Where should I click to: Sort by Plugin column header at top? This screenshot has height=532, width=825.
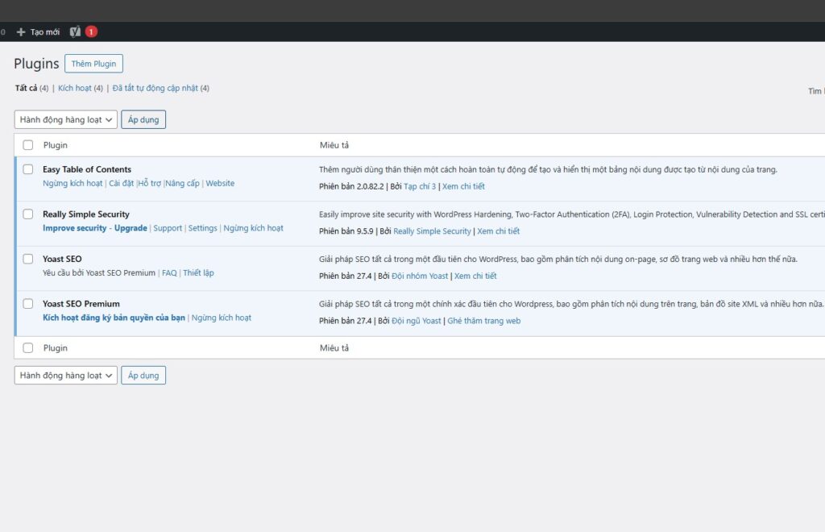(x=56, y=145)
